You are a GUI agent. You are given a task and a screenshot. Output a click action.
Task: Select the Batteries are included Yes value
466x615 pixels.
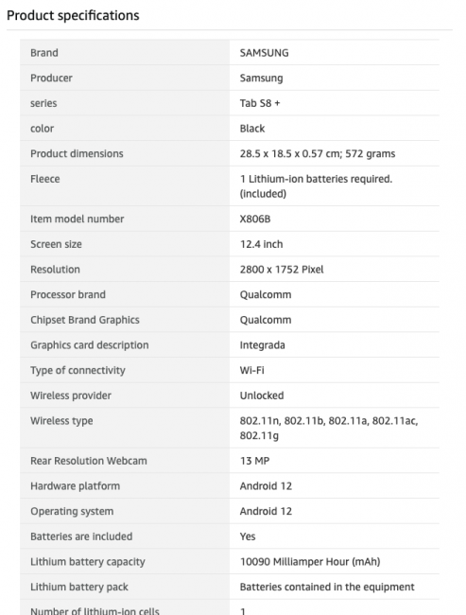(x=248, y=536)
